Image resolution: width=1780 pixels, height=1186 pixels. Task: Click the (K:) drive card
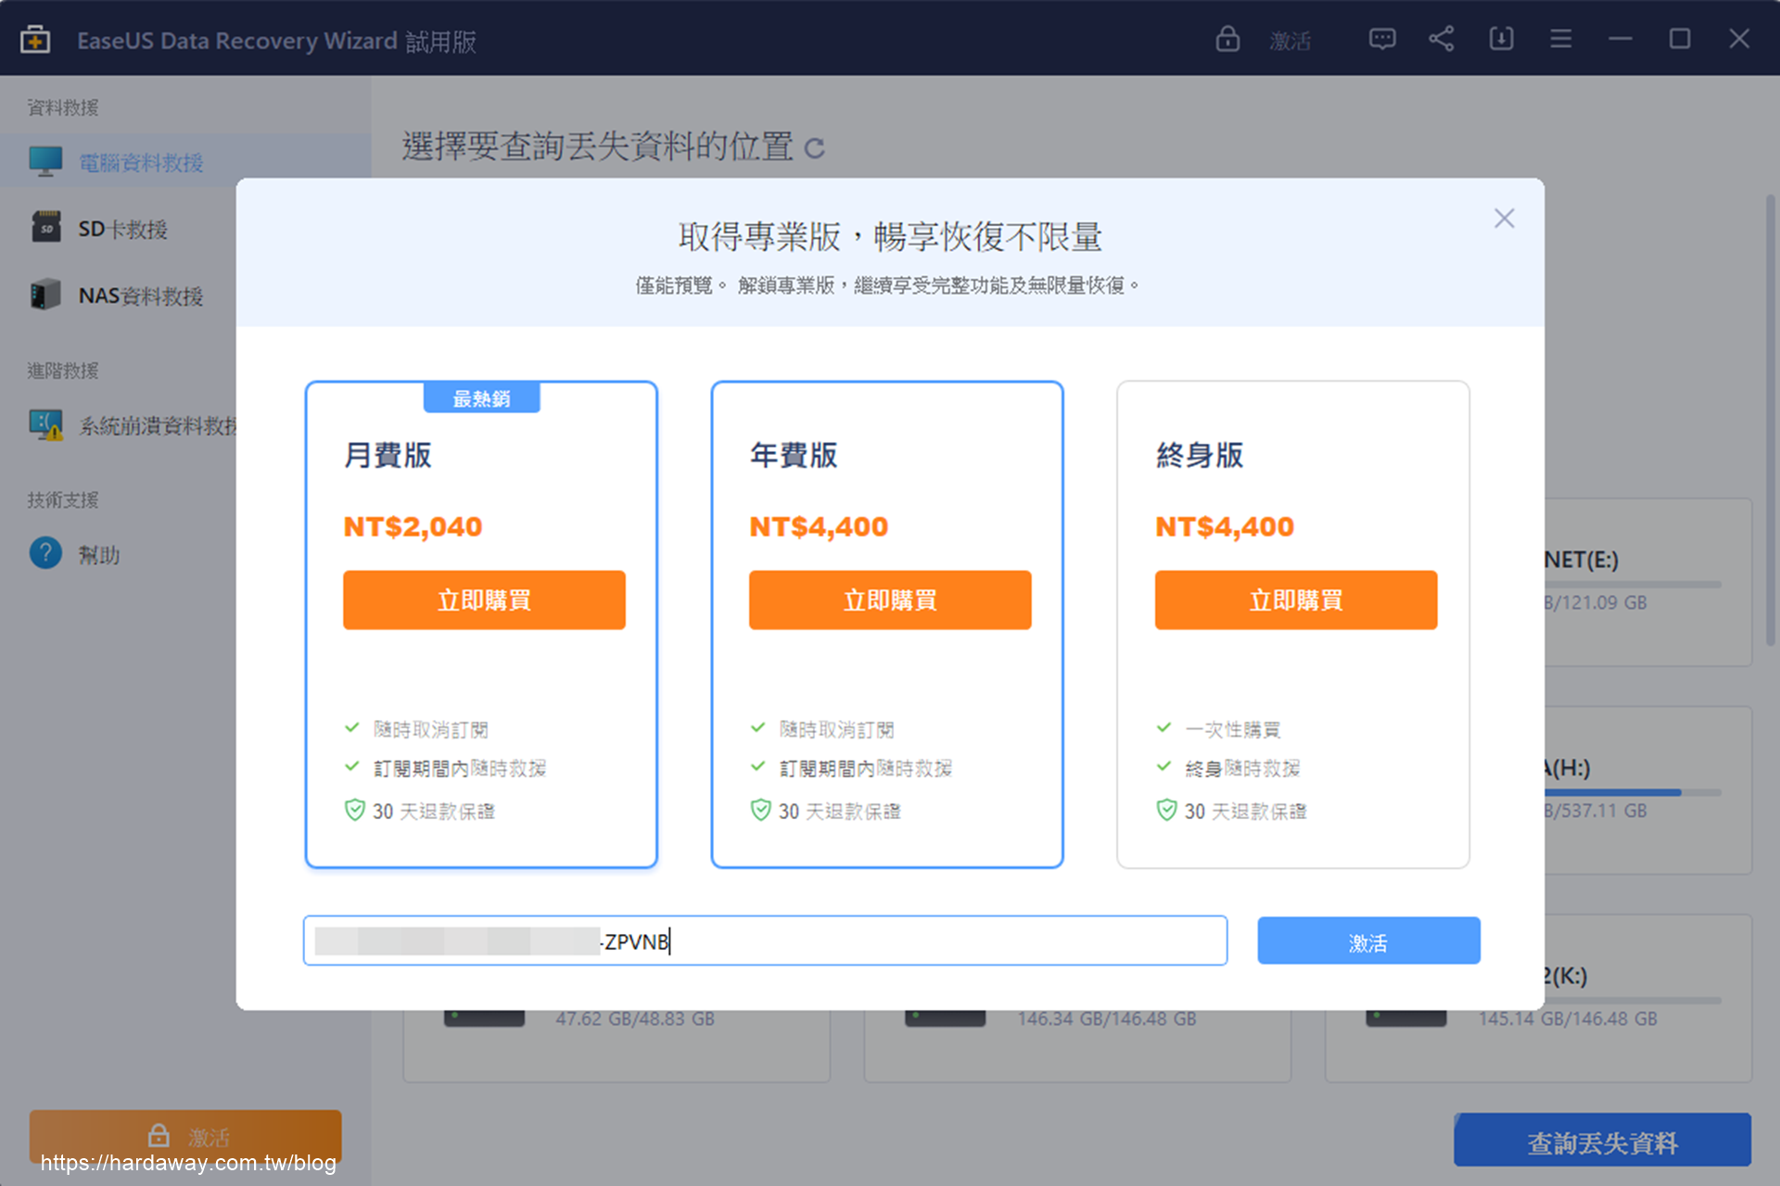(x=1648, y=999)
